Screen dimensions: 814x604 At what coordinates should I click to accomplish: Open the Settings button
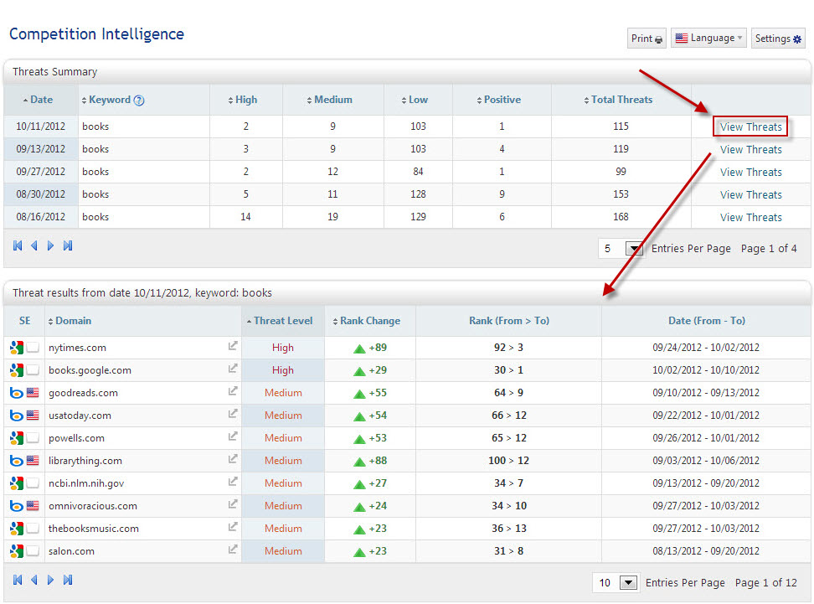(x=777, y=39)
